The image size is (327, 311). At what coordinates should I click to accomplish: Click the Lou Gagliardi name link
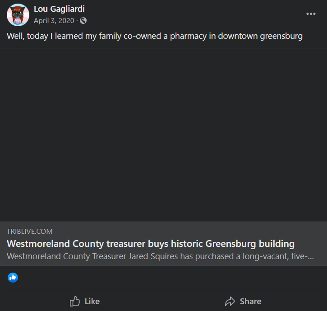coord(59,9)
